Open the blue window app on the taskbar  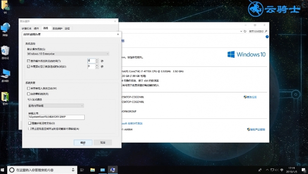tap(102, 170)
